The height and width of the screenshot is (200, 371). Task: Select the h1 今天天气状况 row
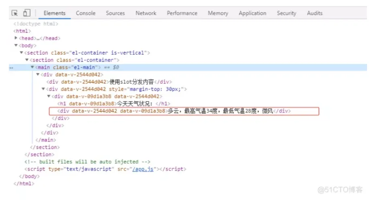point(114,104)
